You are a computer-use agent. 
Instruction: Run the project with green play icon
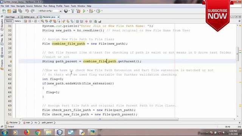coord(84,11)
